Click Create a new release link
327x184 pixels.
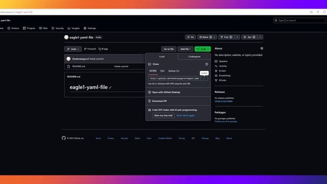[x=224, y=101]
